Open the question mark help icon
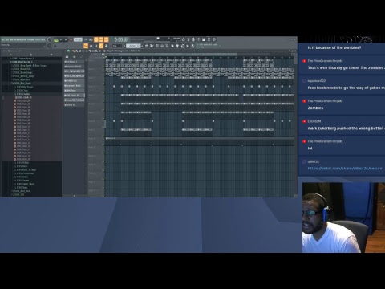This screenshot has width=385, height=289. pyautogui.click(x=199, y=39)
